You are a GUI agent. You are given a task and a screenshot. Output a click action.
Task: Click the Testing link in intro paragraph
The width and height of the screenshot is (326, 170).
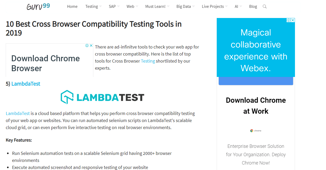point(148,61)
